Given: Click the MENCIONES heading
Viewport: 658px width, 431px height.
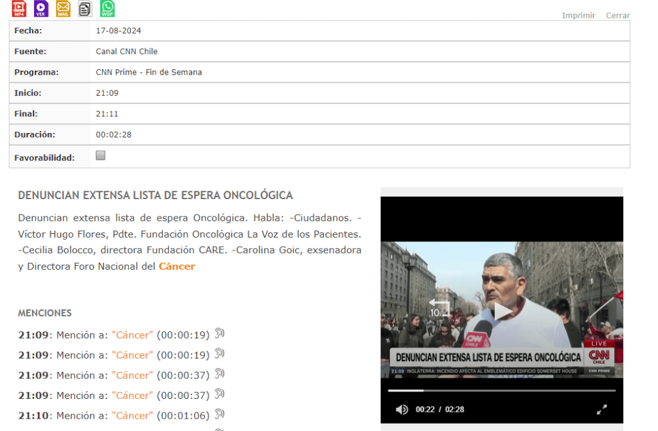Looking at the screenshot, I should pos(45,313).
